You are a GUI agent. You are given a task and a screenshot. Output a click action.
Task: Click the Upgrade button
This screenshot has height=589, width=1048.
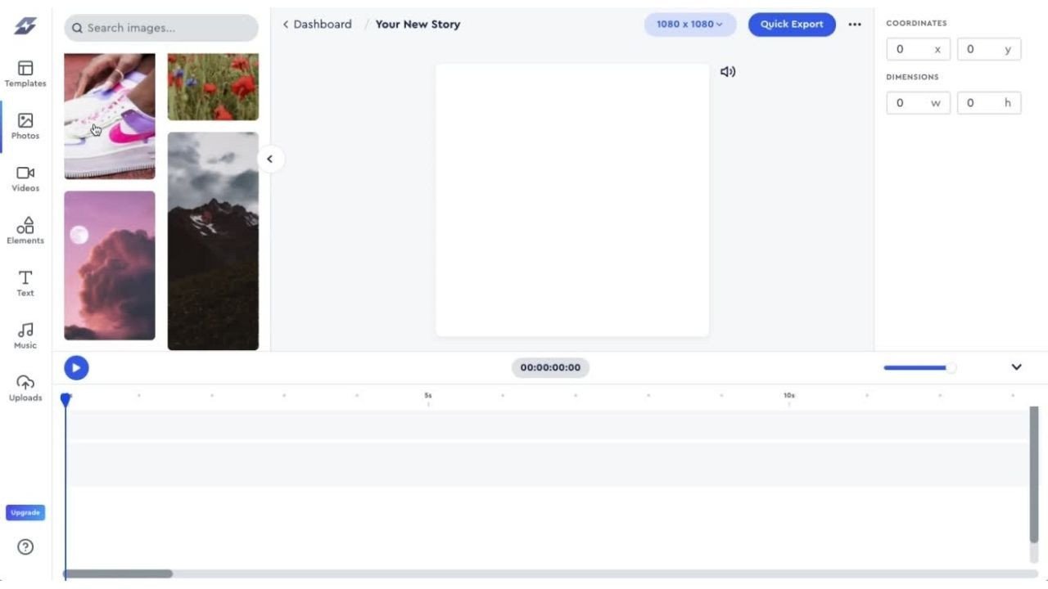pyautogui.click(x=25, y=512)
